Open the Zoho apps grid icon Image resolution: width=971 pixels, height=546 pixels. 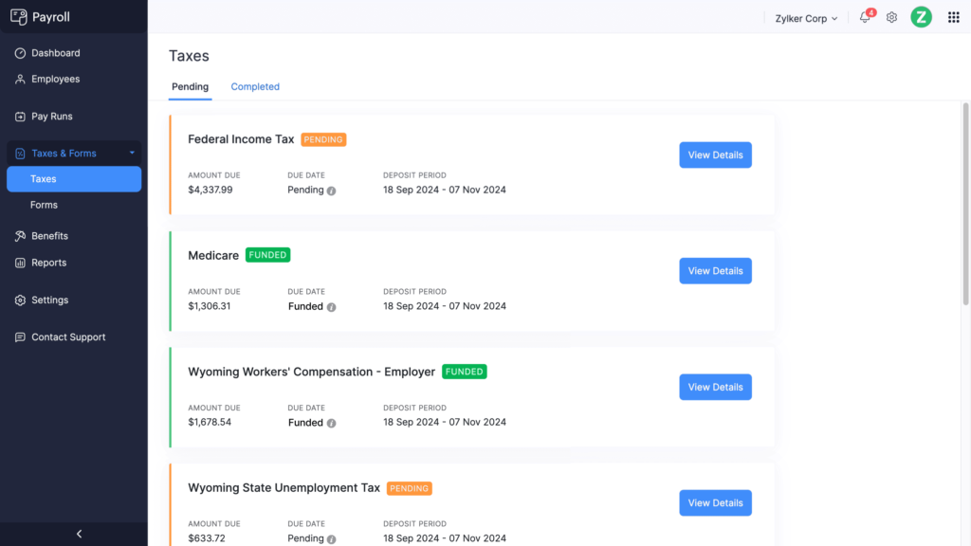(953, 17)
